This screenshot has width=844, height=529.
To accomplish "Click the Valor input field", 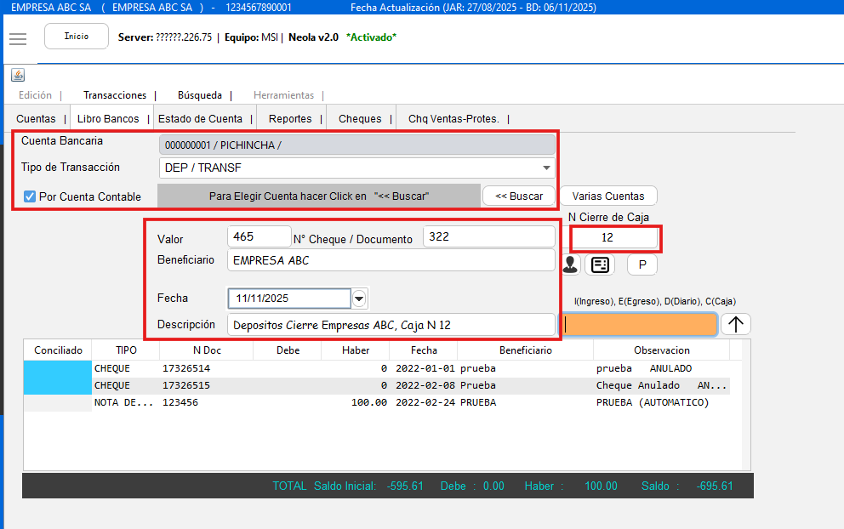I will [259, 237].
